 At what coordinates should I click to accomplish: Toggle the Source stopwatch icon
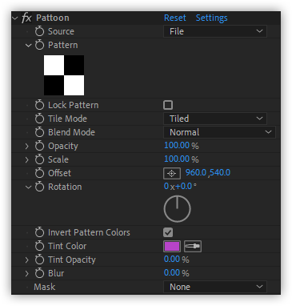(x=39, y=31)
